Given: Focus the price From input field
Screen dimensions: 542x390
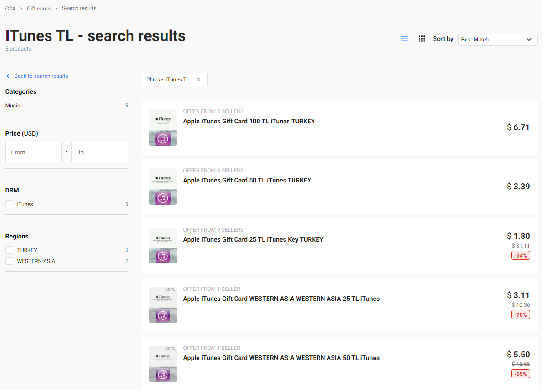Looking at the screenshot, I should click(34, 152).
